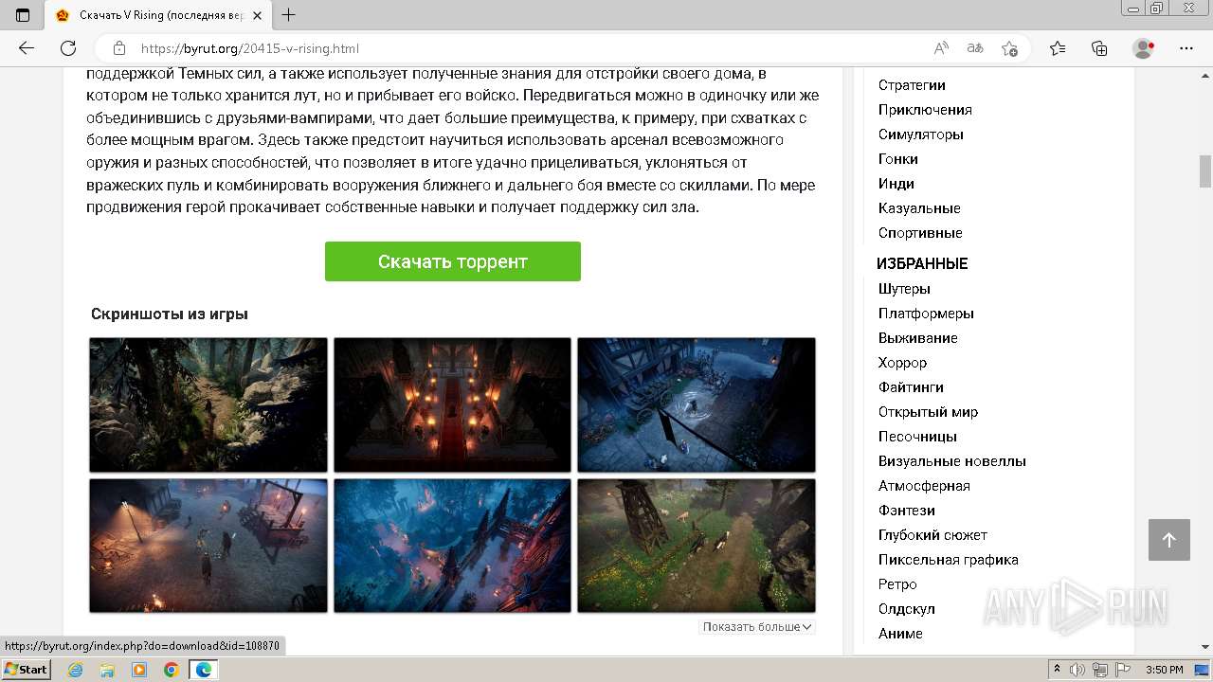The width and height of the screenshot is (1213, 682).
Task: Open the green field watchtower screenshot thumbnail
Action: pos(697,546)
